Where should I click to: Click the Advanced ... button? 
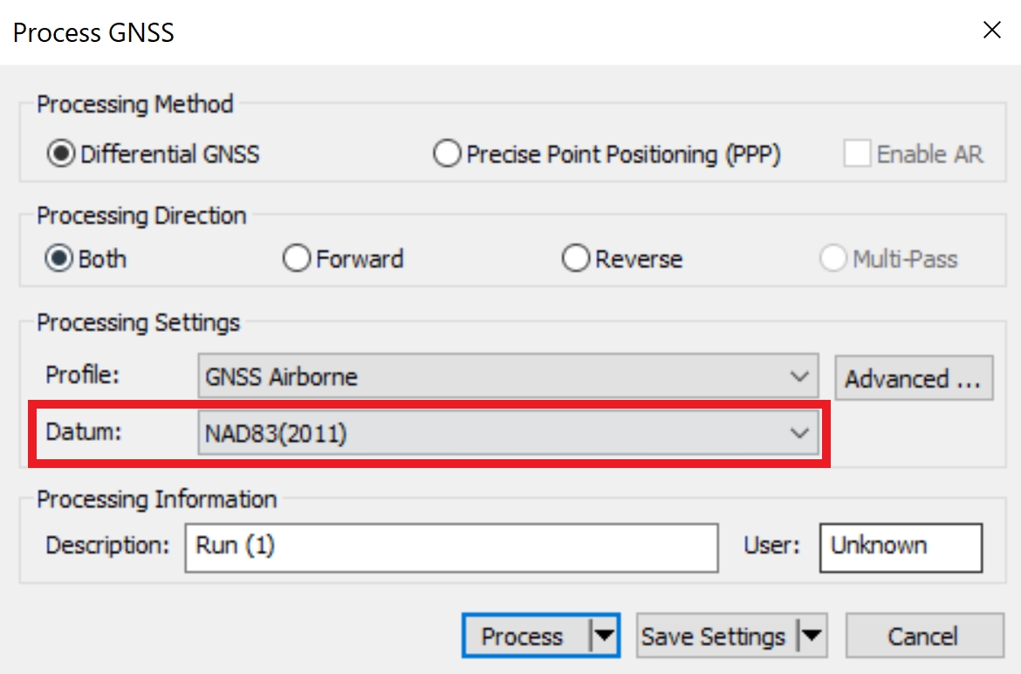914,378
